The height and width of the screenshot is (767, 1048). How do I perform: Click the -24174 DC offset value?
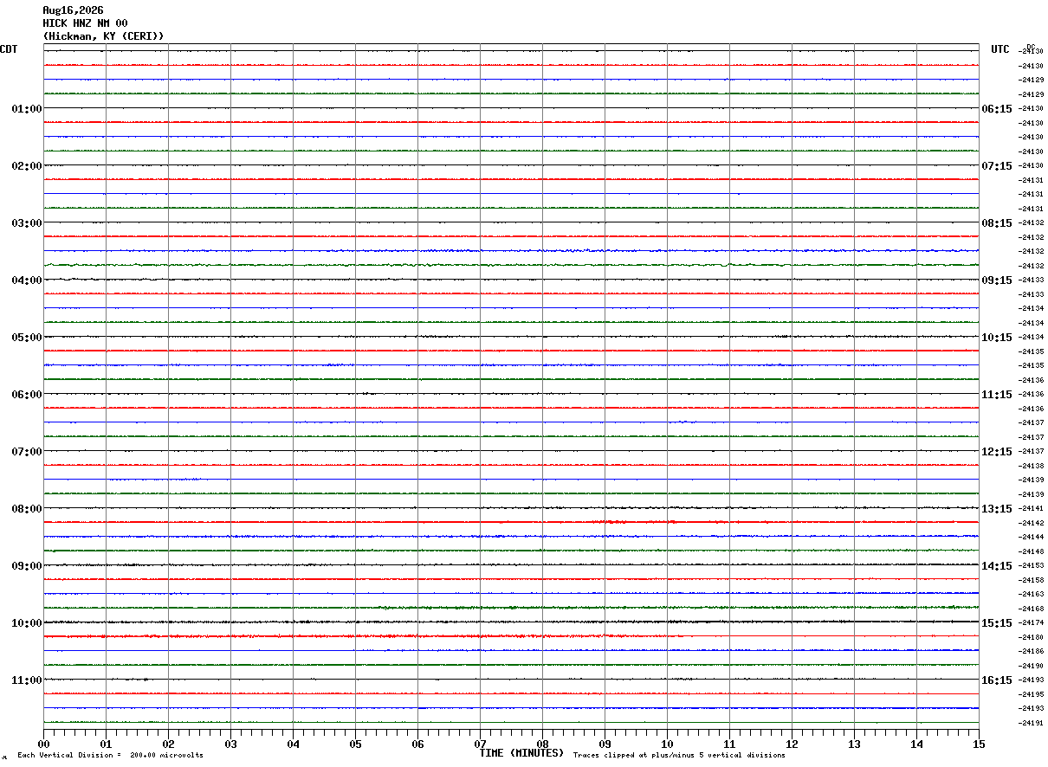[1032, 623]
